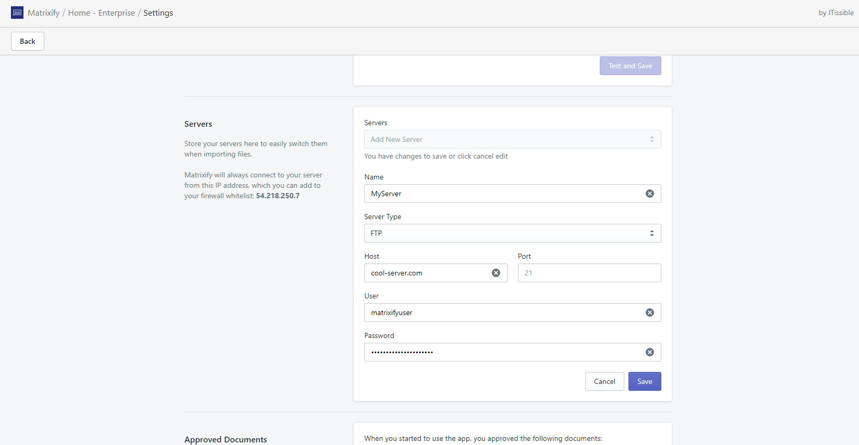Clear the Password field with X icon

pos(650,352)
